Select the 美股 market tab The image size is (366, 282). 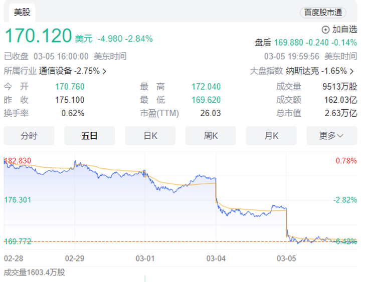pos(22,13)
